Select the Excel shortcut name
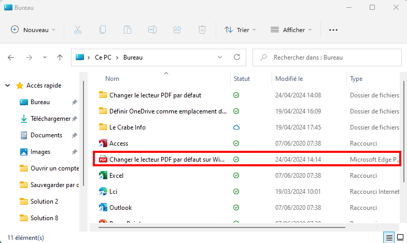Screen dimensions: 407x243 (x=116, y=176)
